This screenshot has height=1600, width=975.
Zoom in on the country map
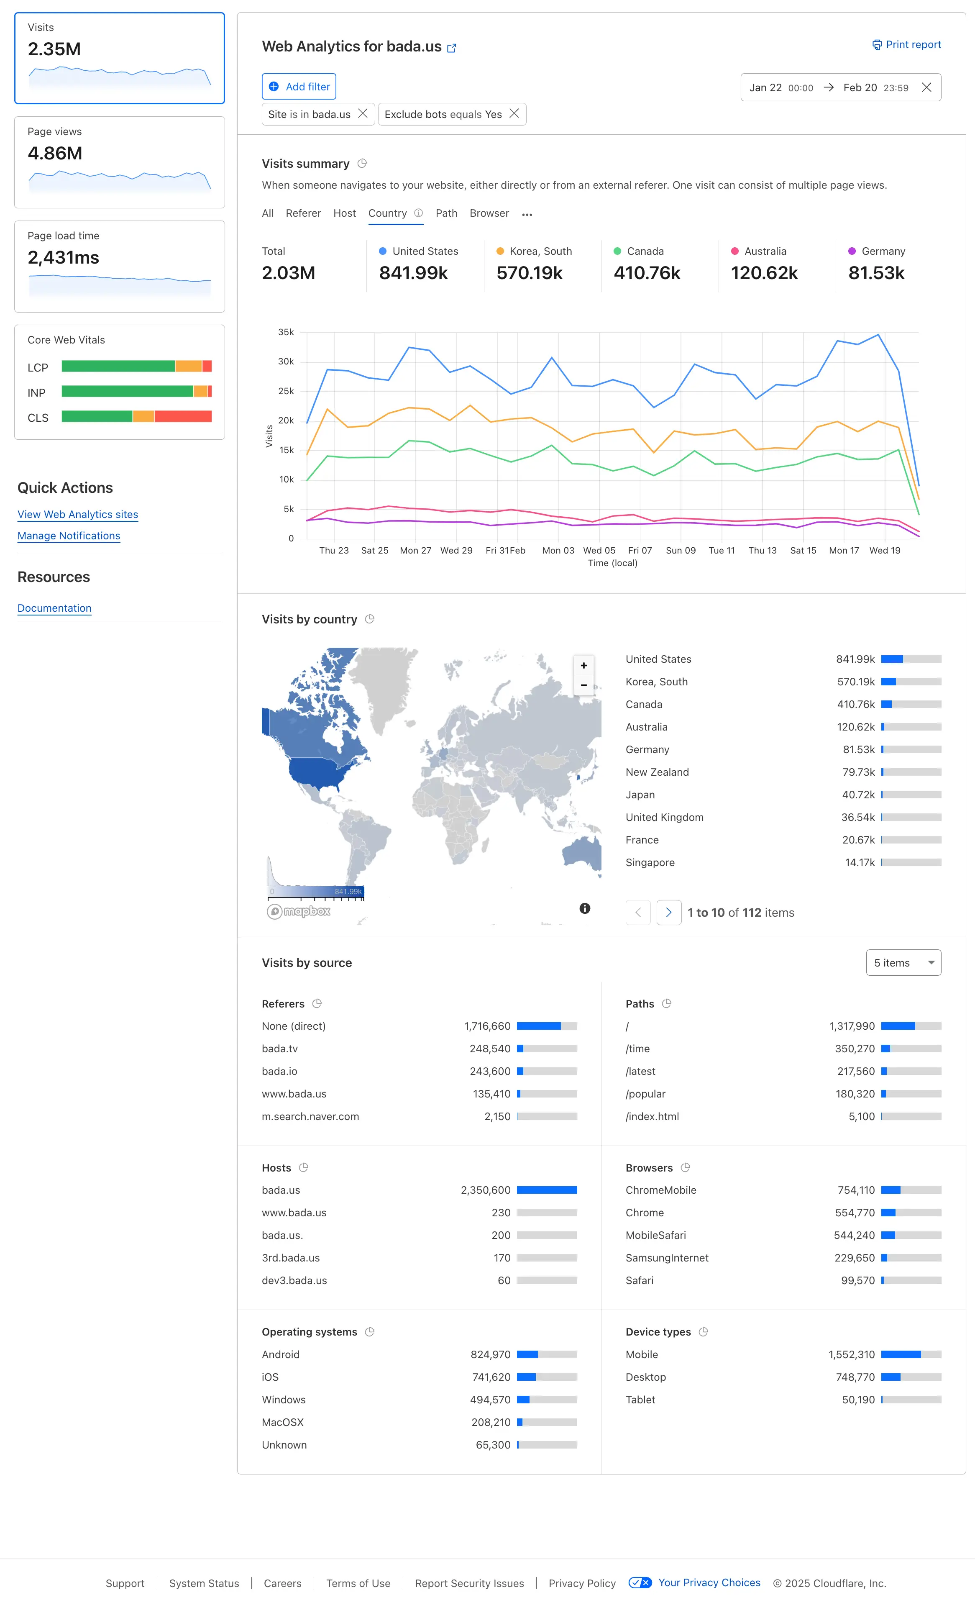coord(583,666)
